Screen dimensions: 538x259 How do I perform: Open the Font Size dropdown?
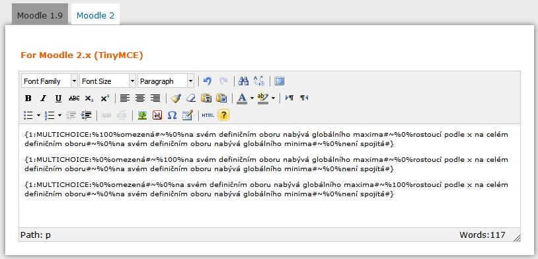pos(108,81)
